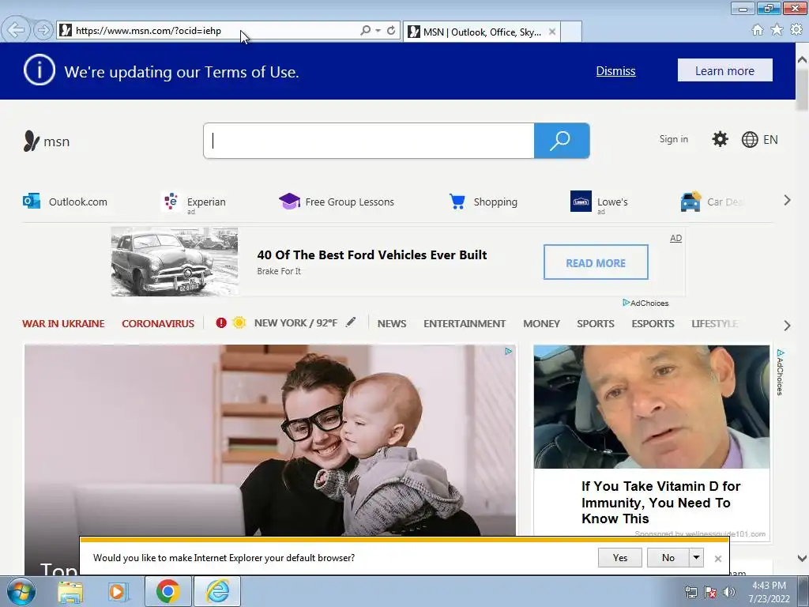The image size is (809, 607).
Task: Click the ad marker on top story image
Action: click(x=508, y=352)
